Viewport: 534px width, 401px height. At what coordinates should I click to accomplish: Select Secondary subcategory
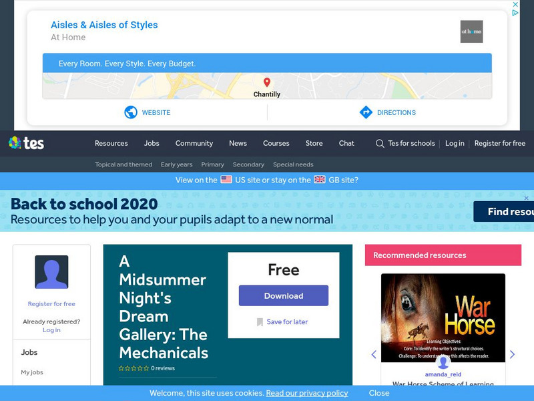click(248, 164)
